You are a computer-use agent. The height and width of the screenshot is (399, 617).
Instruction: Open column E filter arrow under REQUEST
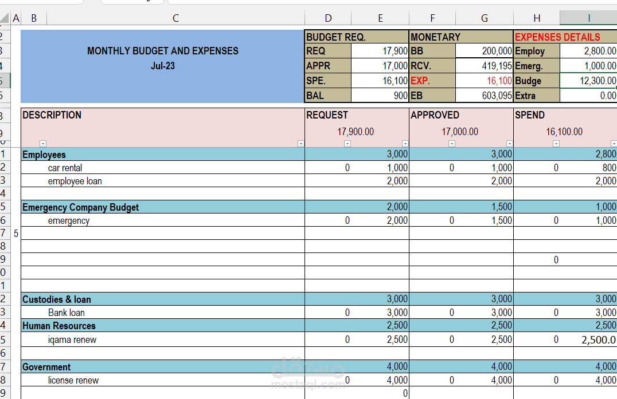[405, 144]
